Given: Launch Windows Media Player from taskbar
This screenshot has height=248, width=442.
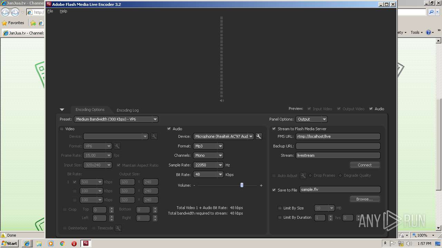Looking at the screenshot, I should tap(51, 244).
